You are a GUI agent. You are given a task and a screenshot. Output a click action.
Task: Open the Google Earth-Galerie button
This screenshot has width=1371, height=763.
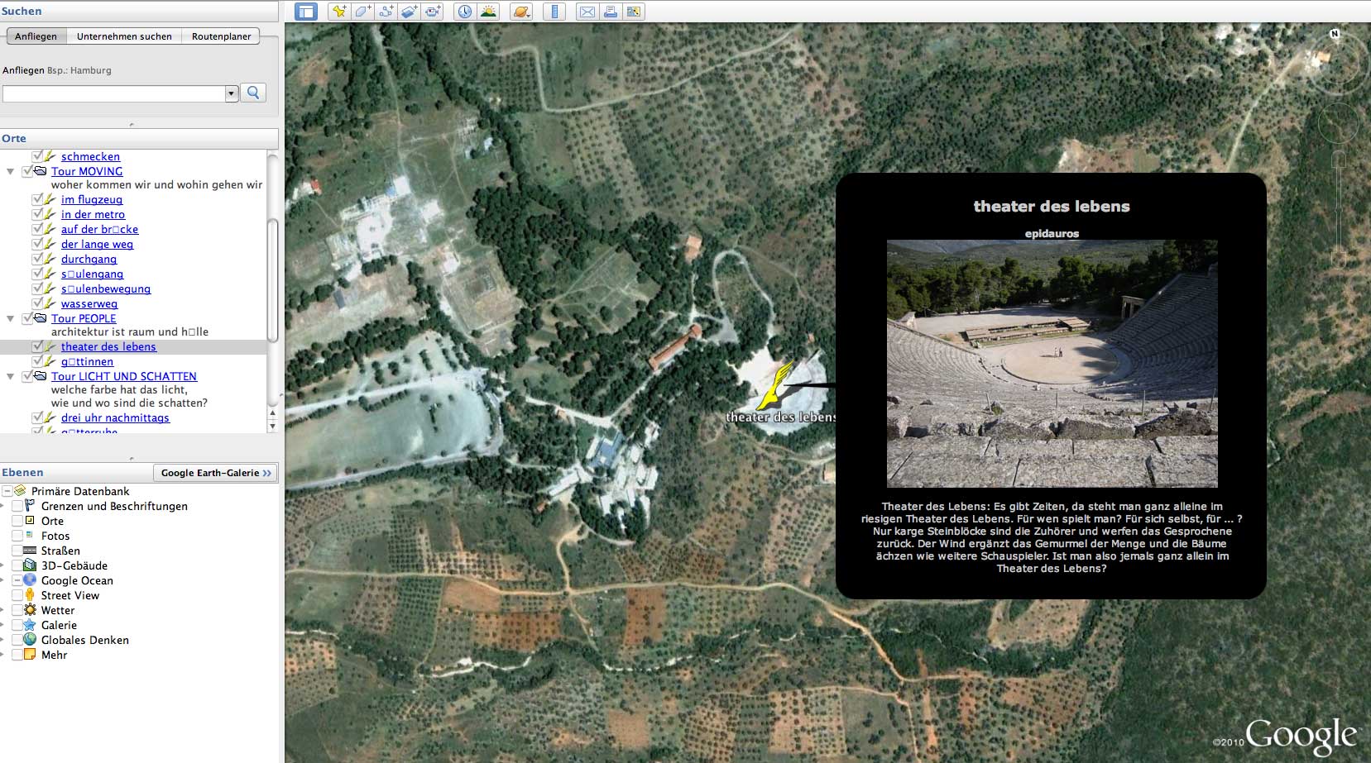(x=215, y=473)
